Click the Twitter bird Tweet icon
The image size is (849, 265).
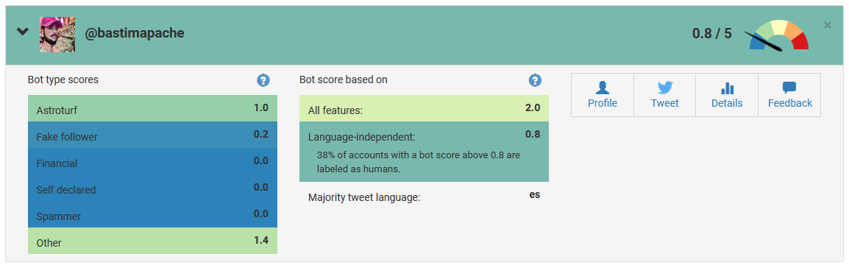pyautogui.click(x=664, y=88)
